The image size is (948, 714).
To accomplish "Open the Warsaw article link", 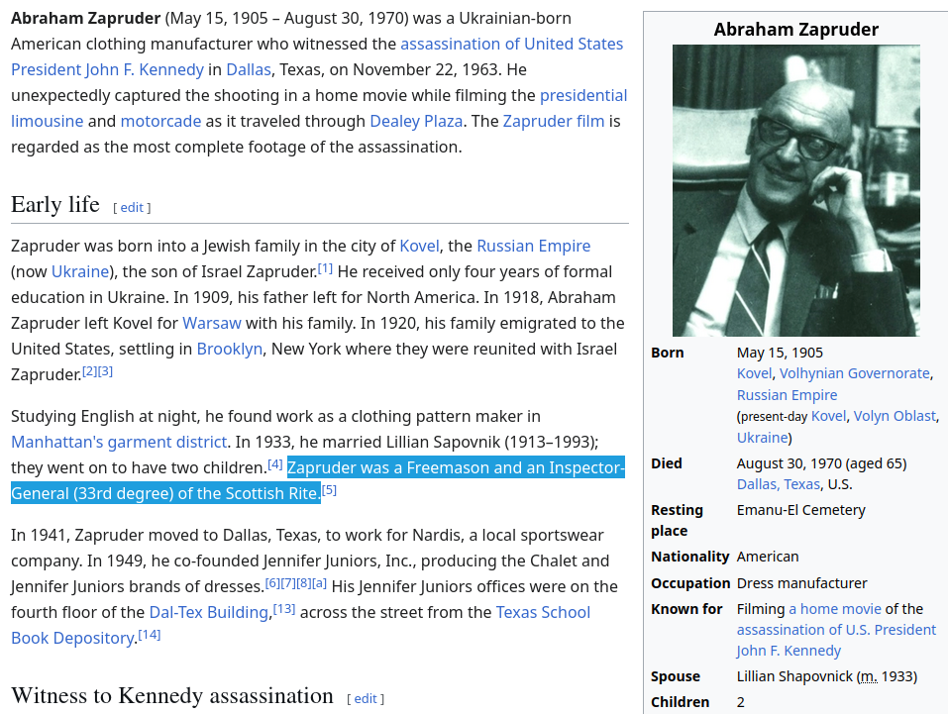I will 212,323.
